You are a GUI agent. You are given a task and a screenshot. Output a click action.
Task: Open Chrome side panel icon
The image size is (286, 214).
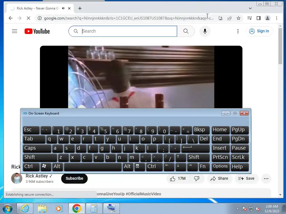258,18
